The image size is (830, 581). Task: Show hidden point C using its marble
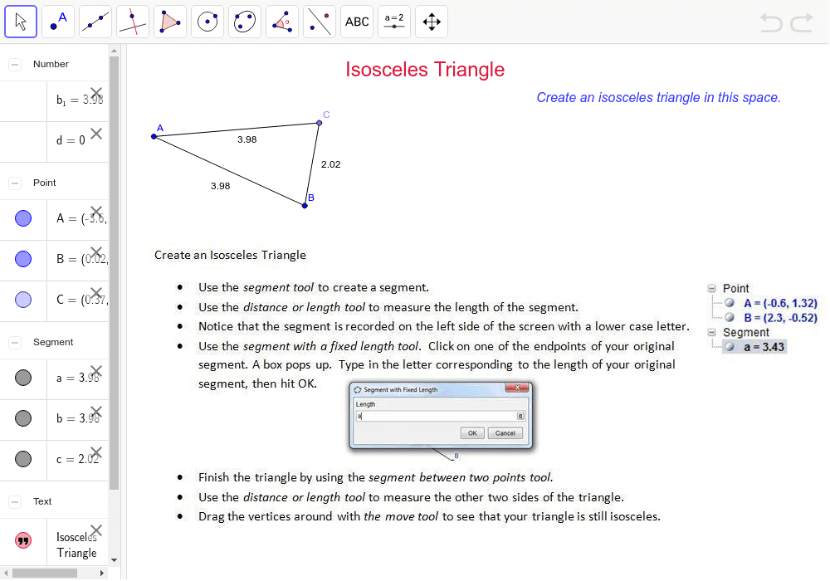pos(23,300)
